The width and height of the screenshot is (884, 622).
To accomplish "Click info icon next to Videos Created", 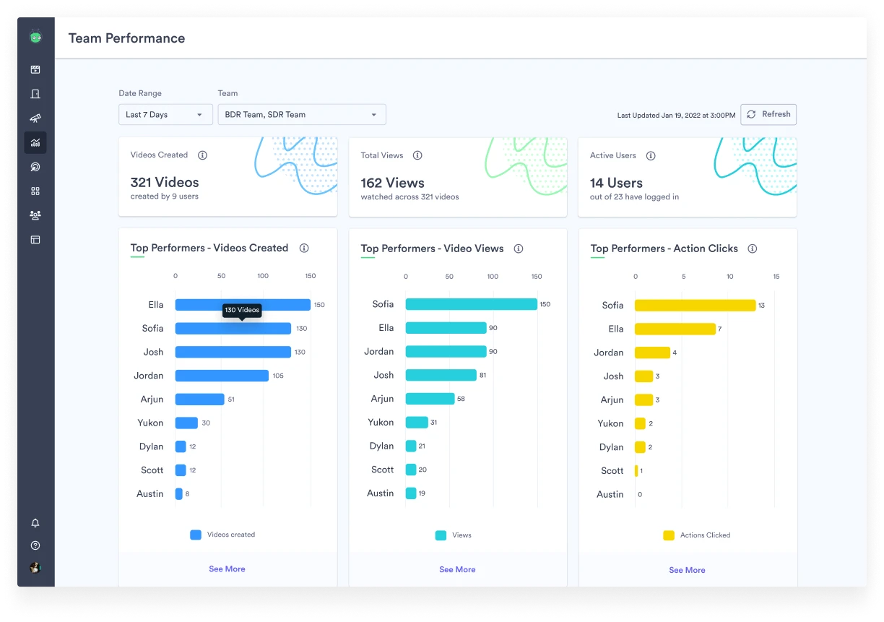I will (x=202, y=155).
